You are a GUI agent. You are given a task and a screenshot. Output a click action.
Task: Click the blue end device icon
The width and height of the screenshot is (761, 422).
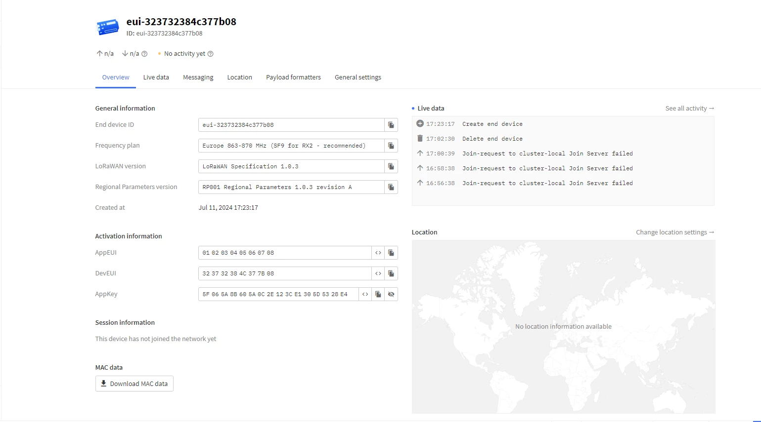pos(108,27)
